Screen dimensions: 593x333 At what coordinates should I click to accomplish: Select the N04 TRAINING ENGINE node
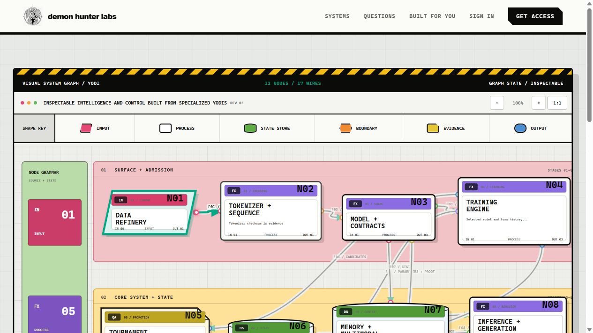pyautogui.click(x=514, y=211)
